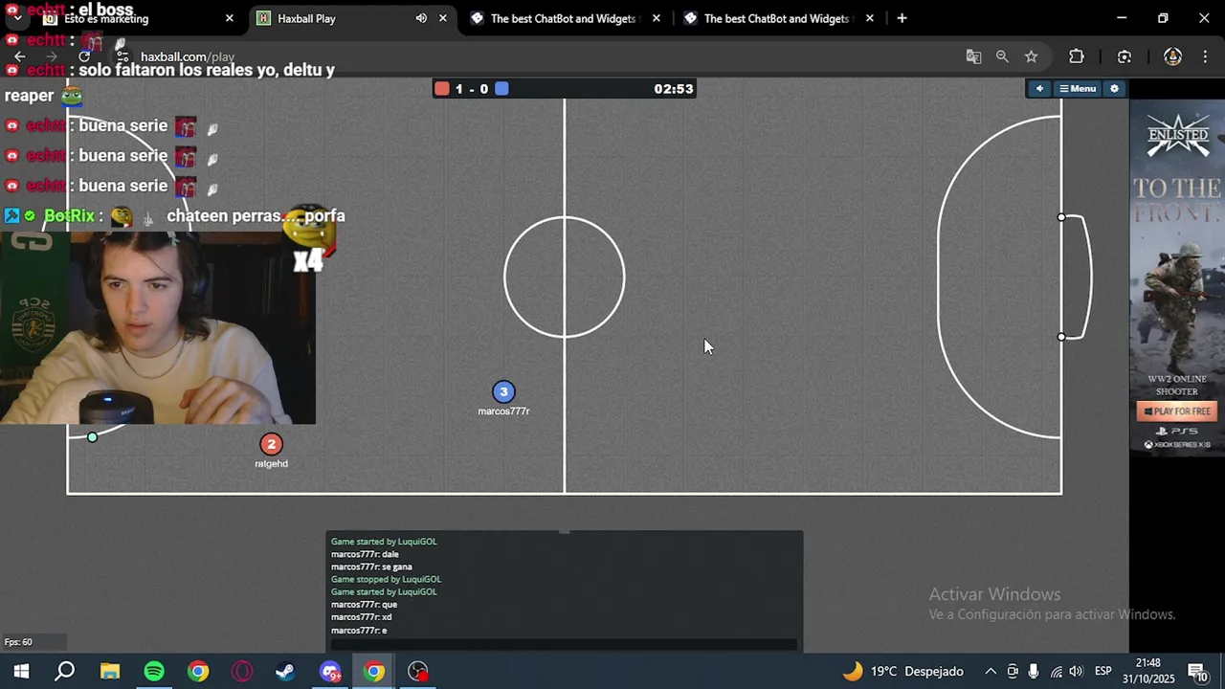
Task: Open the first Chrome icon in taskbar
Action: coord(197,672)
